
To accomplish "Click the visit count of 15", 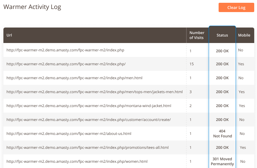I will coord(192,64).
